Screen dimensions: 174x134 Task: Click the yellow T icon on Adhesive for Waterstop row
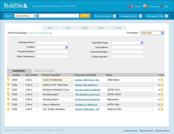point(8,85)
